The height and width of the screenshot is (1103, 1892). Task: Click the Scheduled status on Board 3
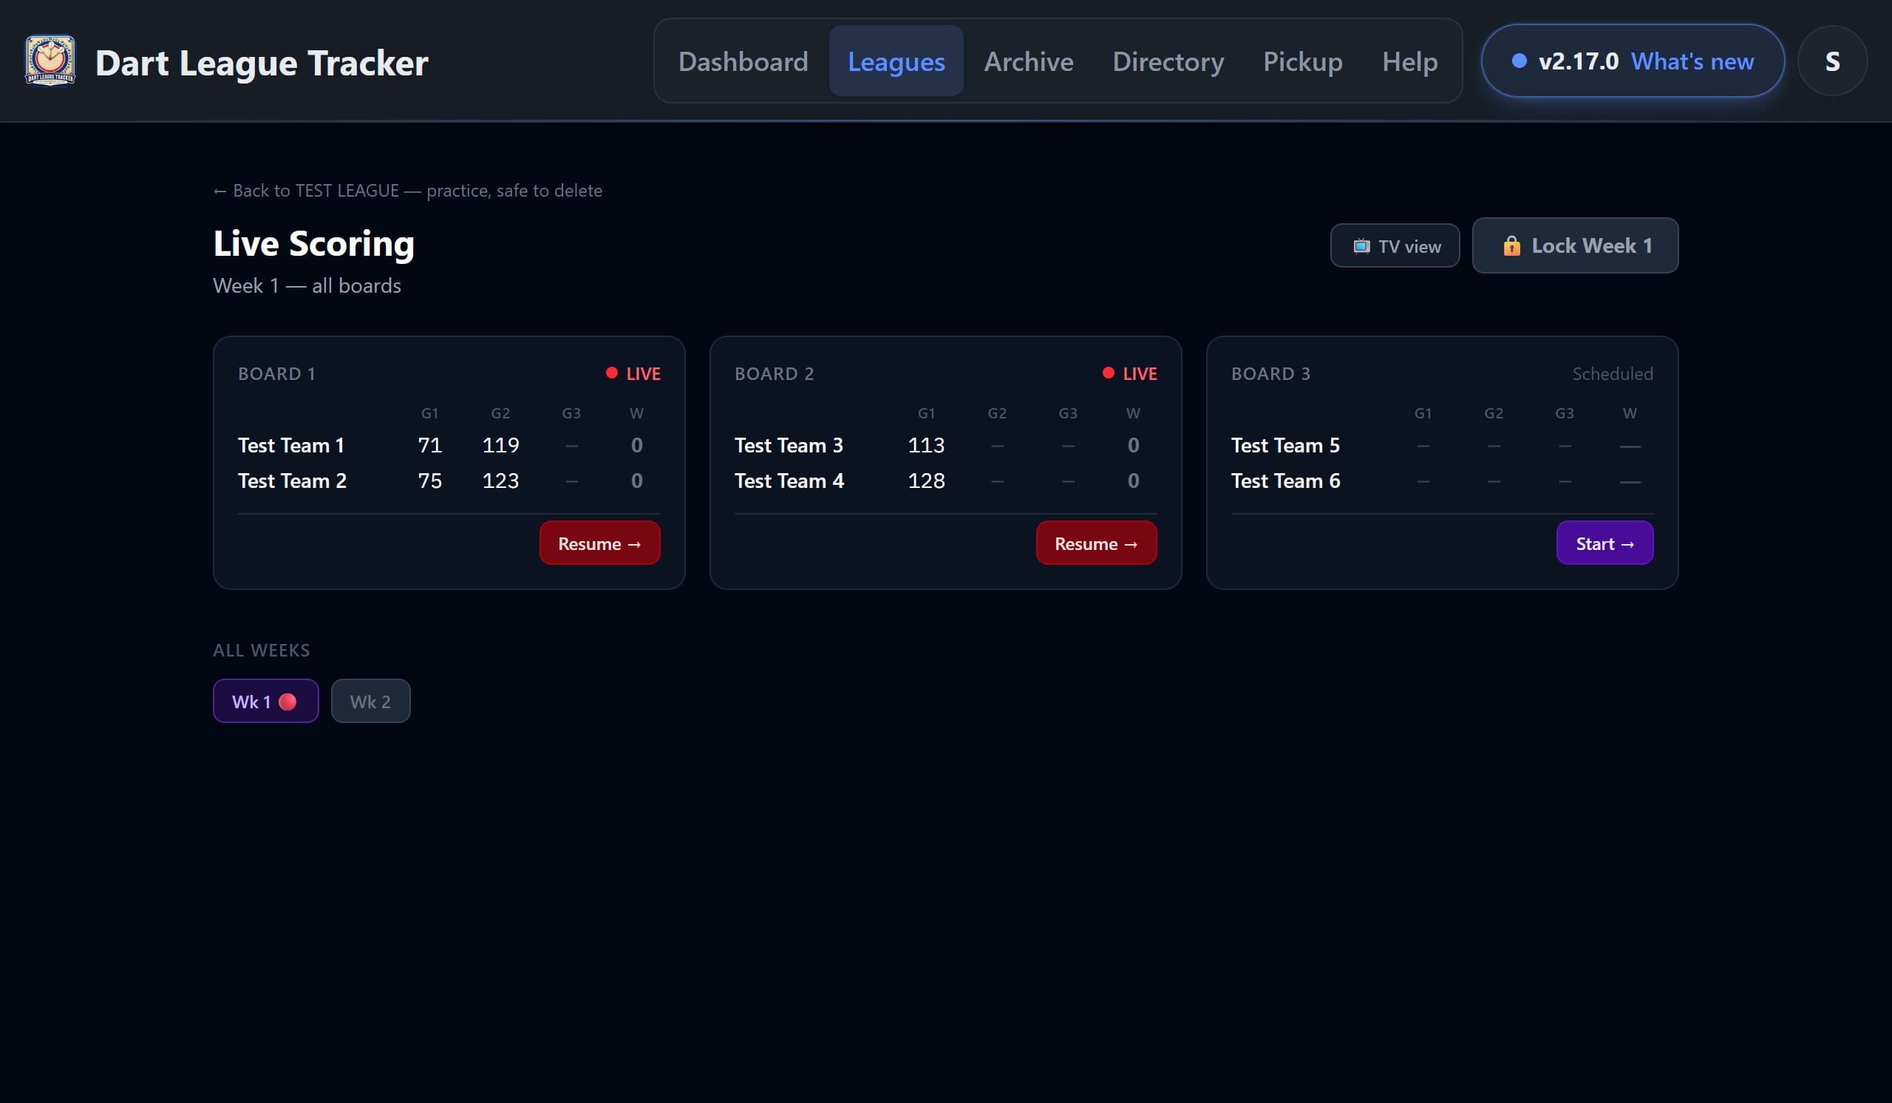1613,374
